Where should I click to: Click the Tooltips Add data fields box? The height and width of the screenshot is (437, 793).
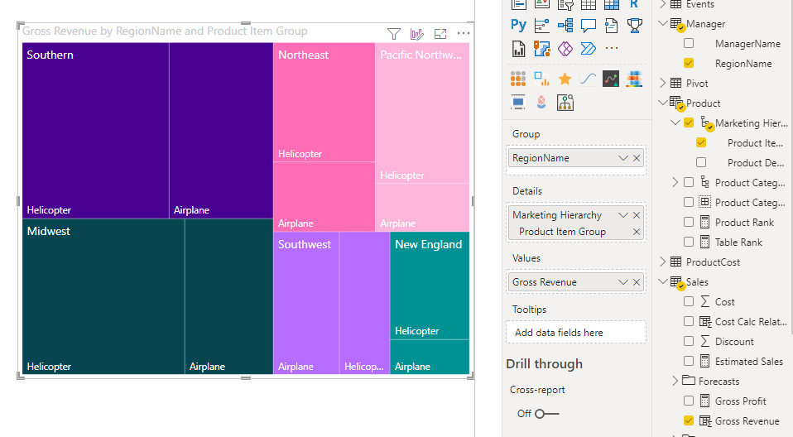point(575,333)
